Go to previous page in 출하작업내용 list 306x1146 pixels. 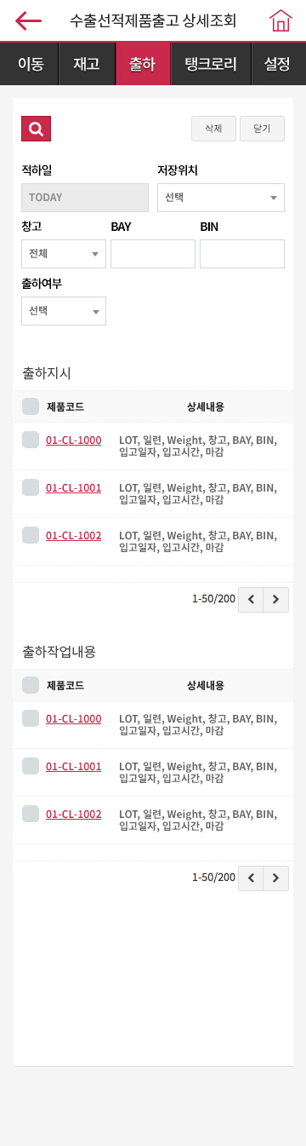coord(251,878)
